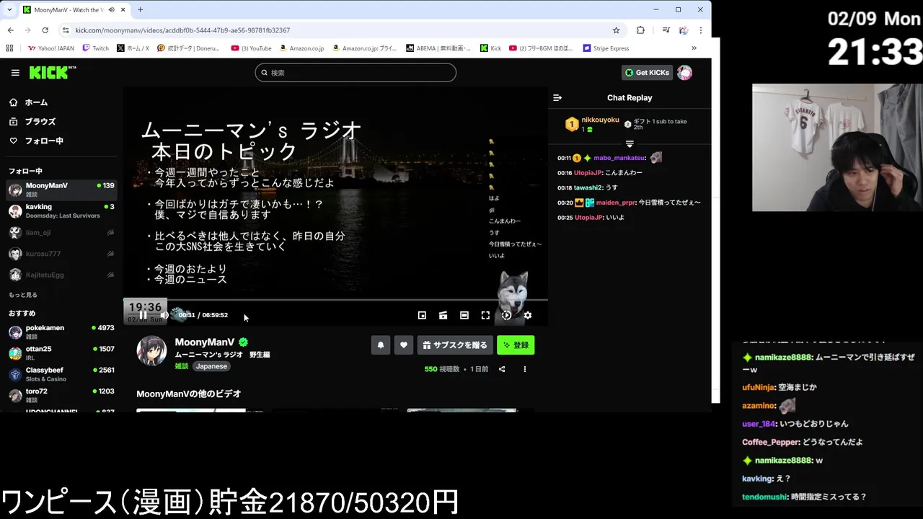Click UtopiaJP's こんまんわー chat message
The image size is (923, 519).
[600, 173]
